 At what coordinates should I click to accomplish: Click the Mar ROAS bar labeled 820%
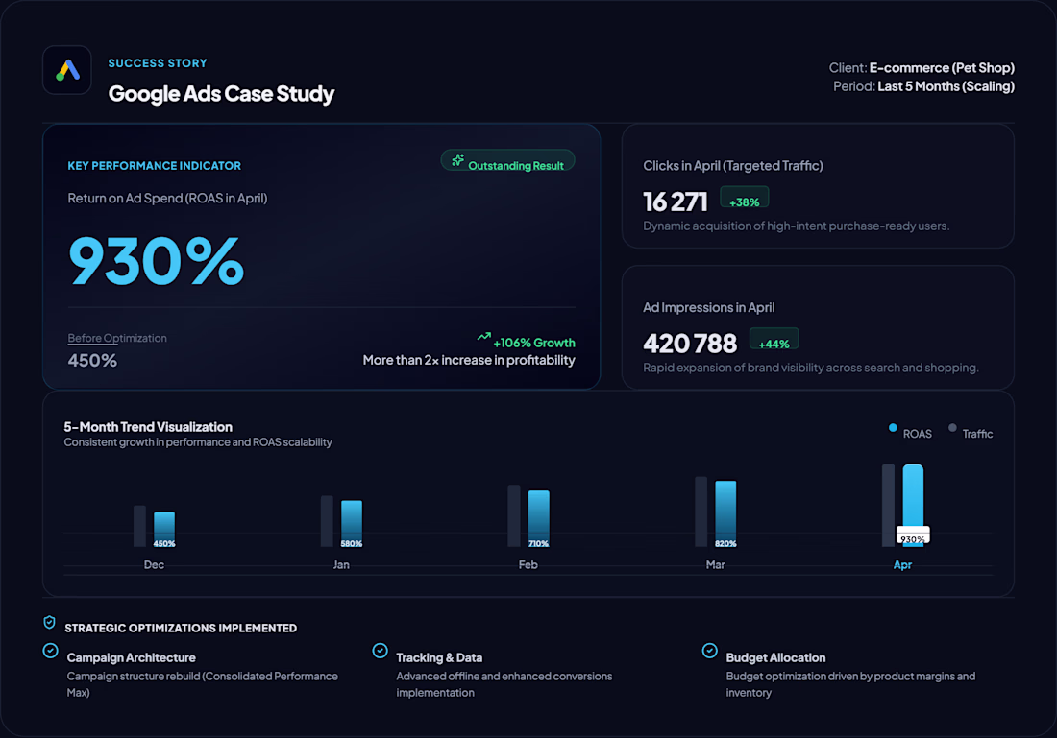point(725,513)
